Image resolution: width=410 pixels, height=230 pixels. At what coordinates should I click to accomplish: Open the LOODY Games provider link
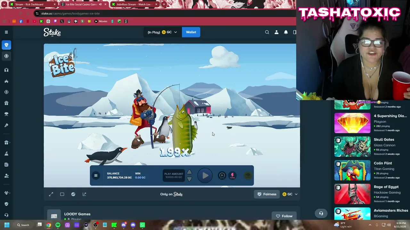pos(77,214)
